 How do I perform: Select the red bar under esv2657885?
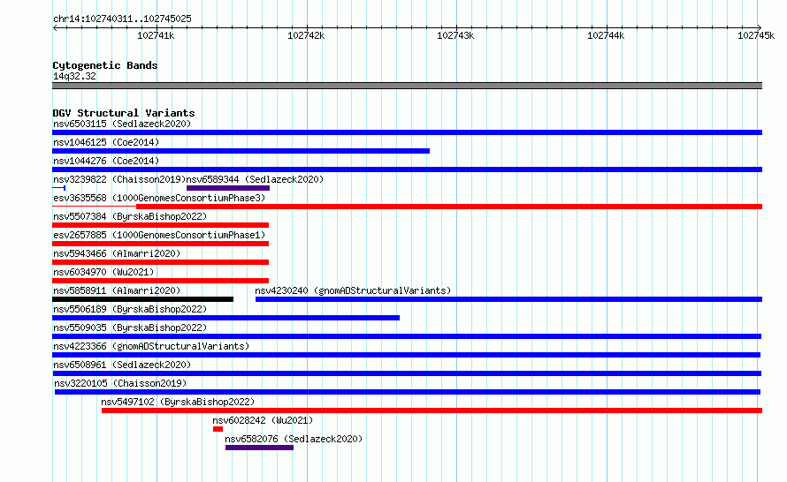pos(161,244)
